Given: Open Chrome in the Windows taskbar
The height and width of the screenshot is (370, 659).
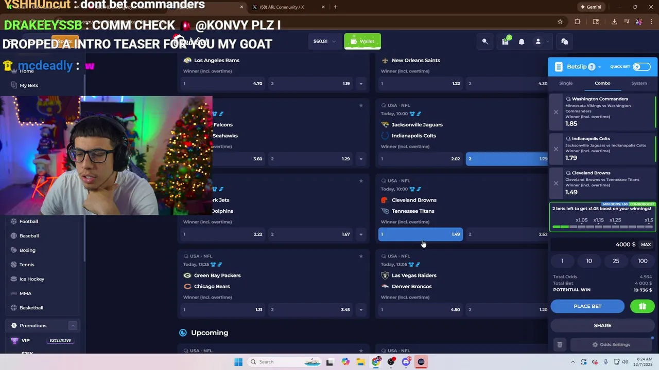Looking at the screenshot, I should (x=376, y=362).
